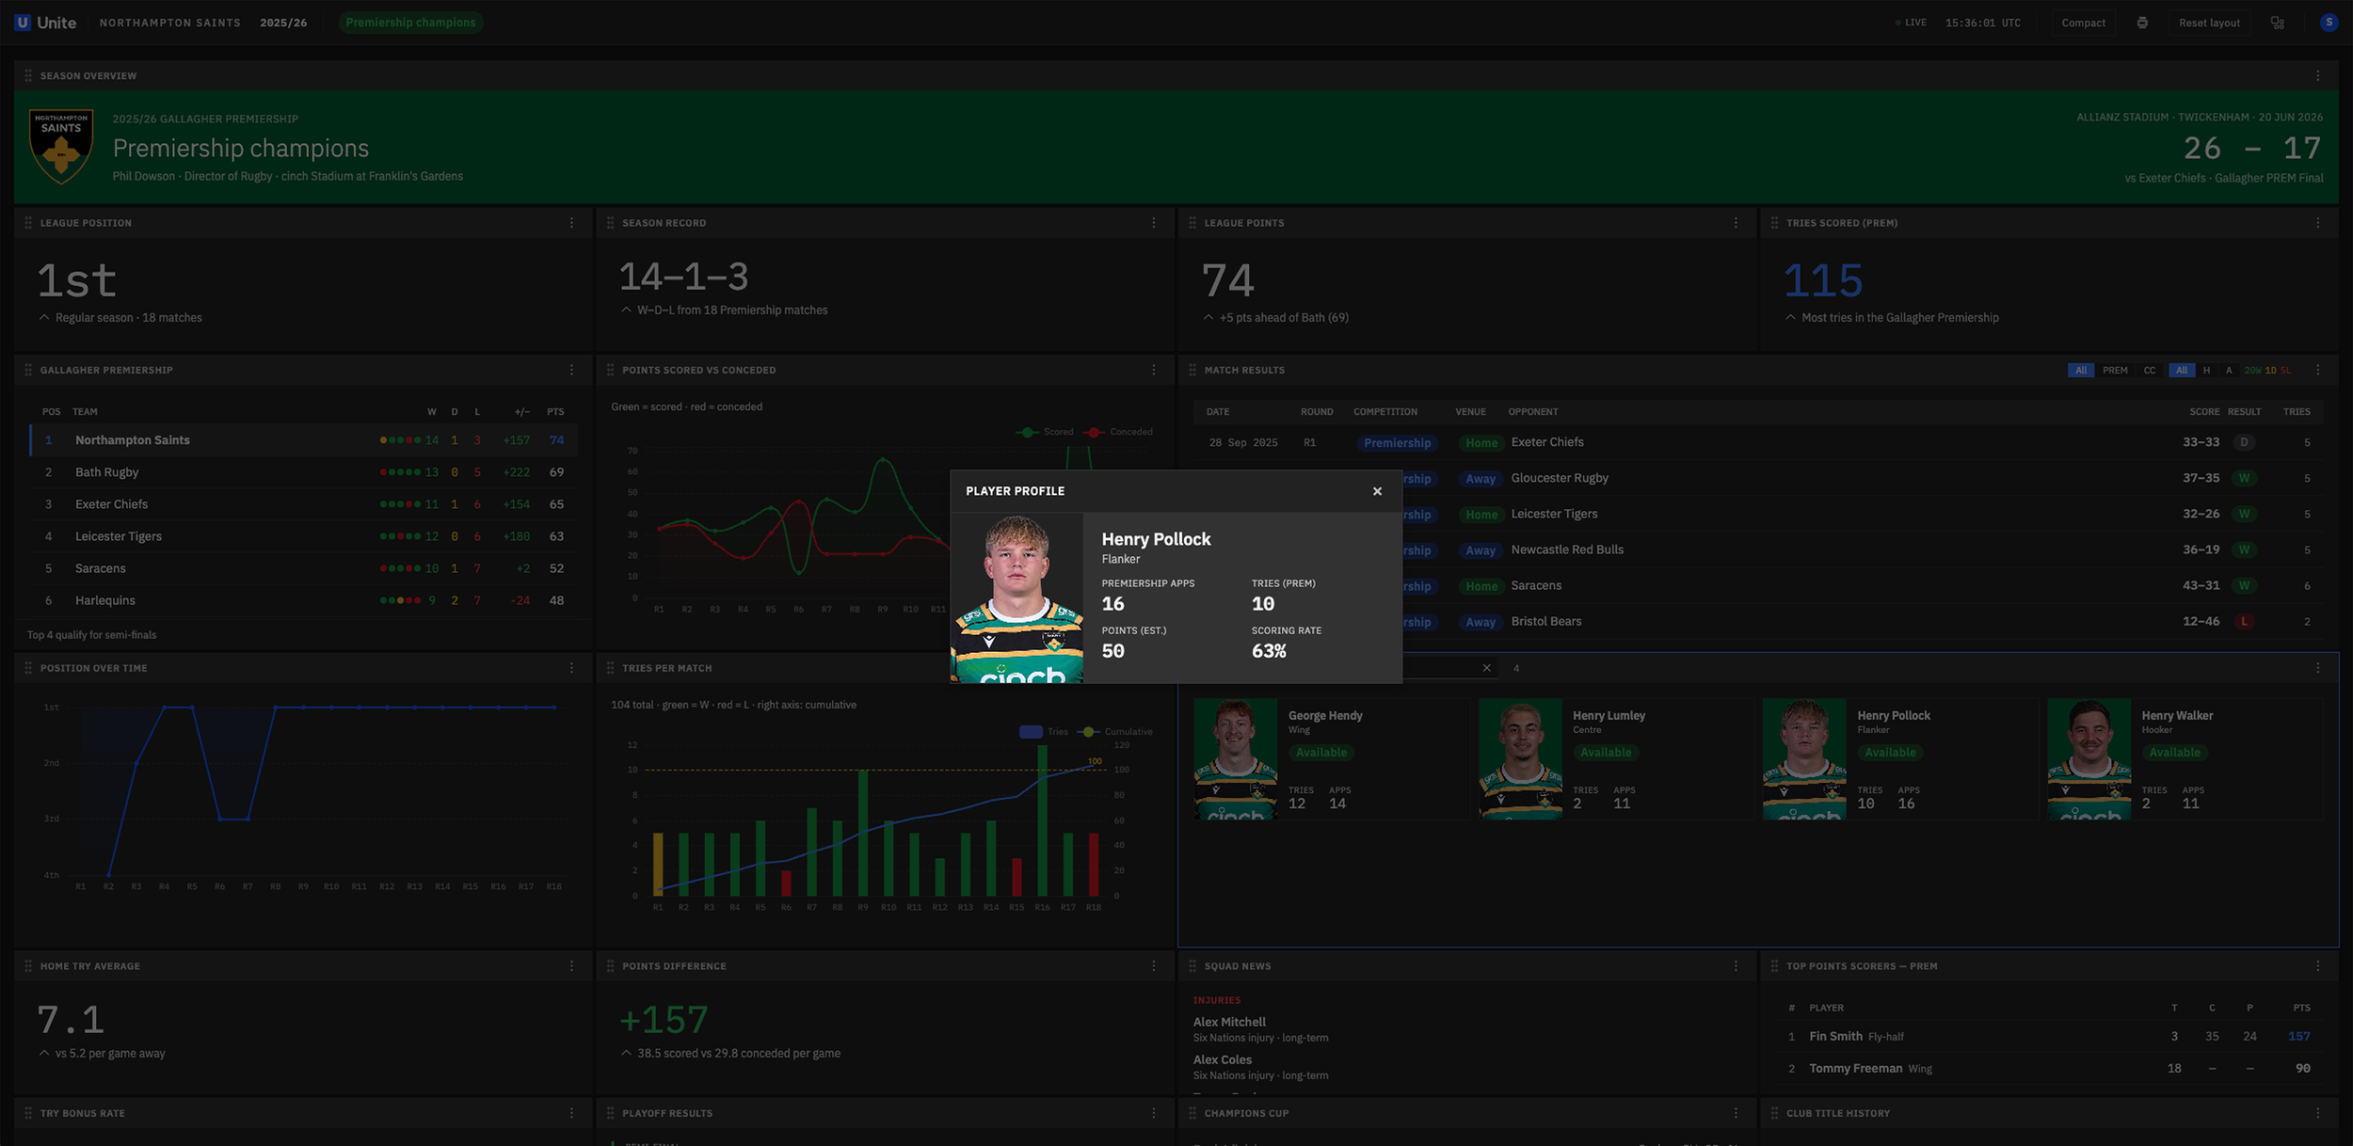Select the Harlequins table row
Image resolution: width=2353 pixels, height=1146 pixels.
[x=303, y=600]
